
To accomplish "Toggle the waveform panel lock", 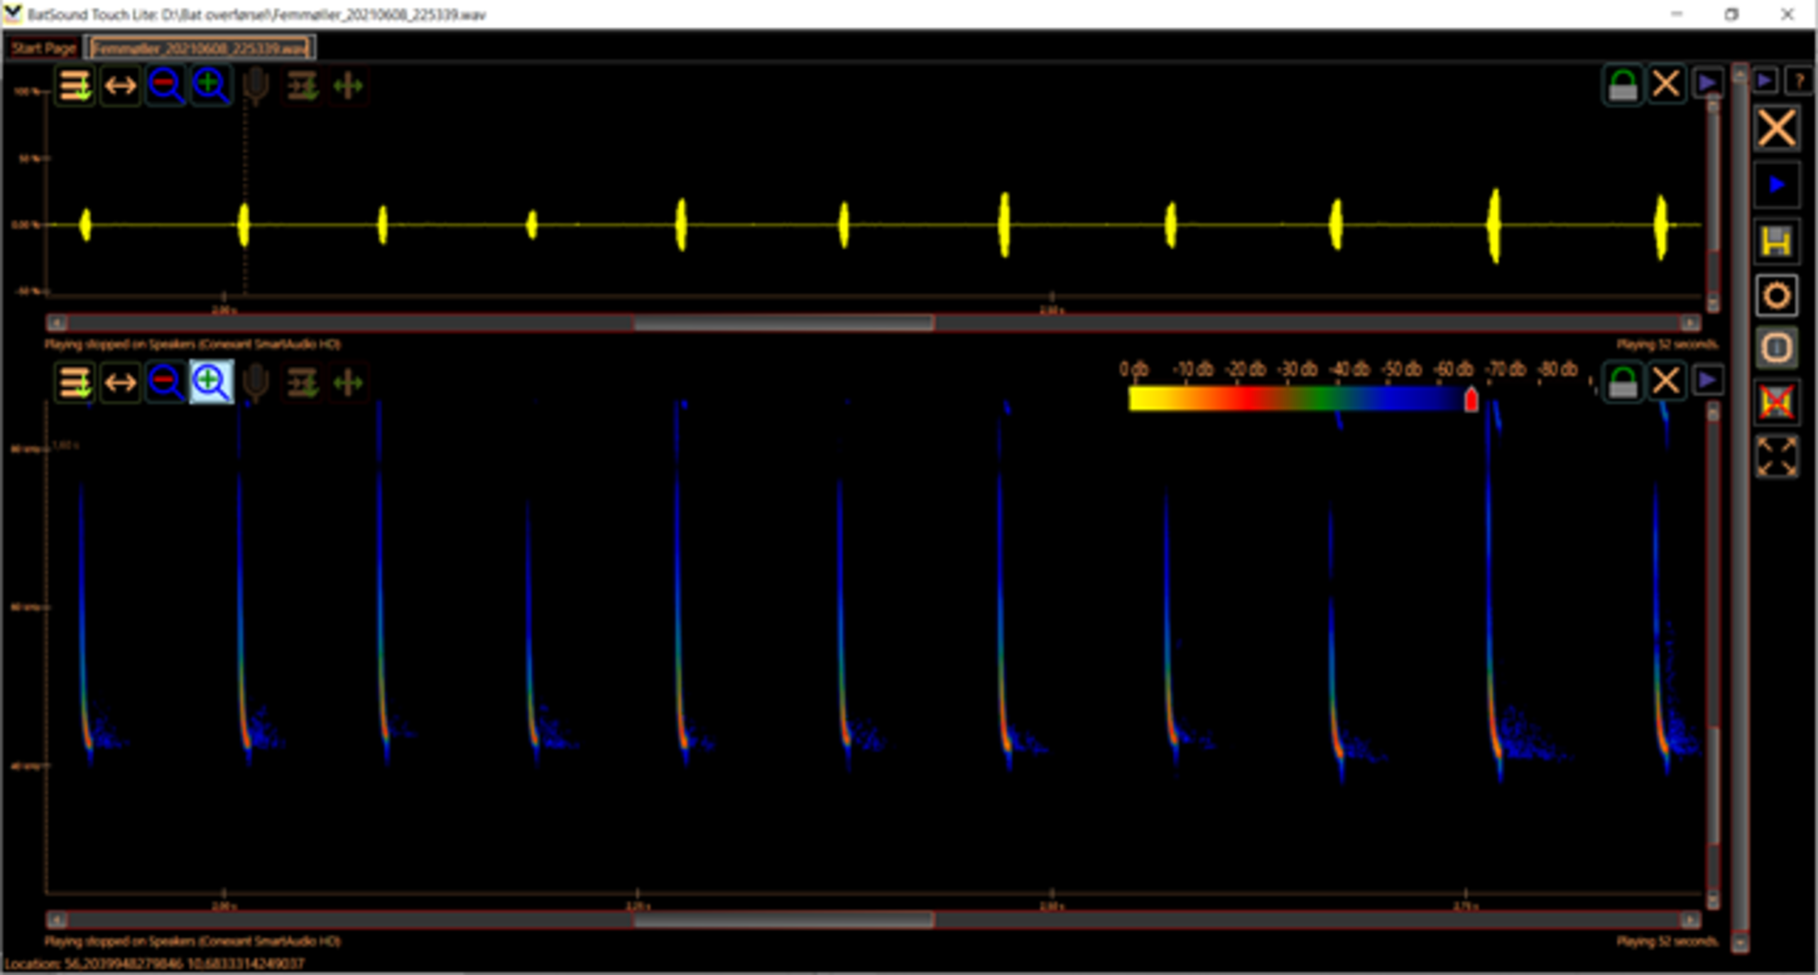I will click(x=1622, y=86).
